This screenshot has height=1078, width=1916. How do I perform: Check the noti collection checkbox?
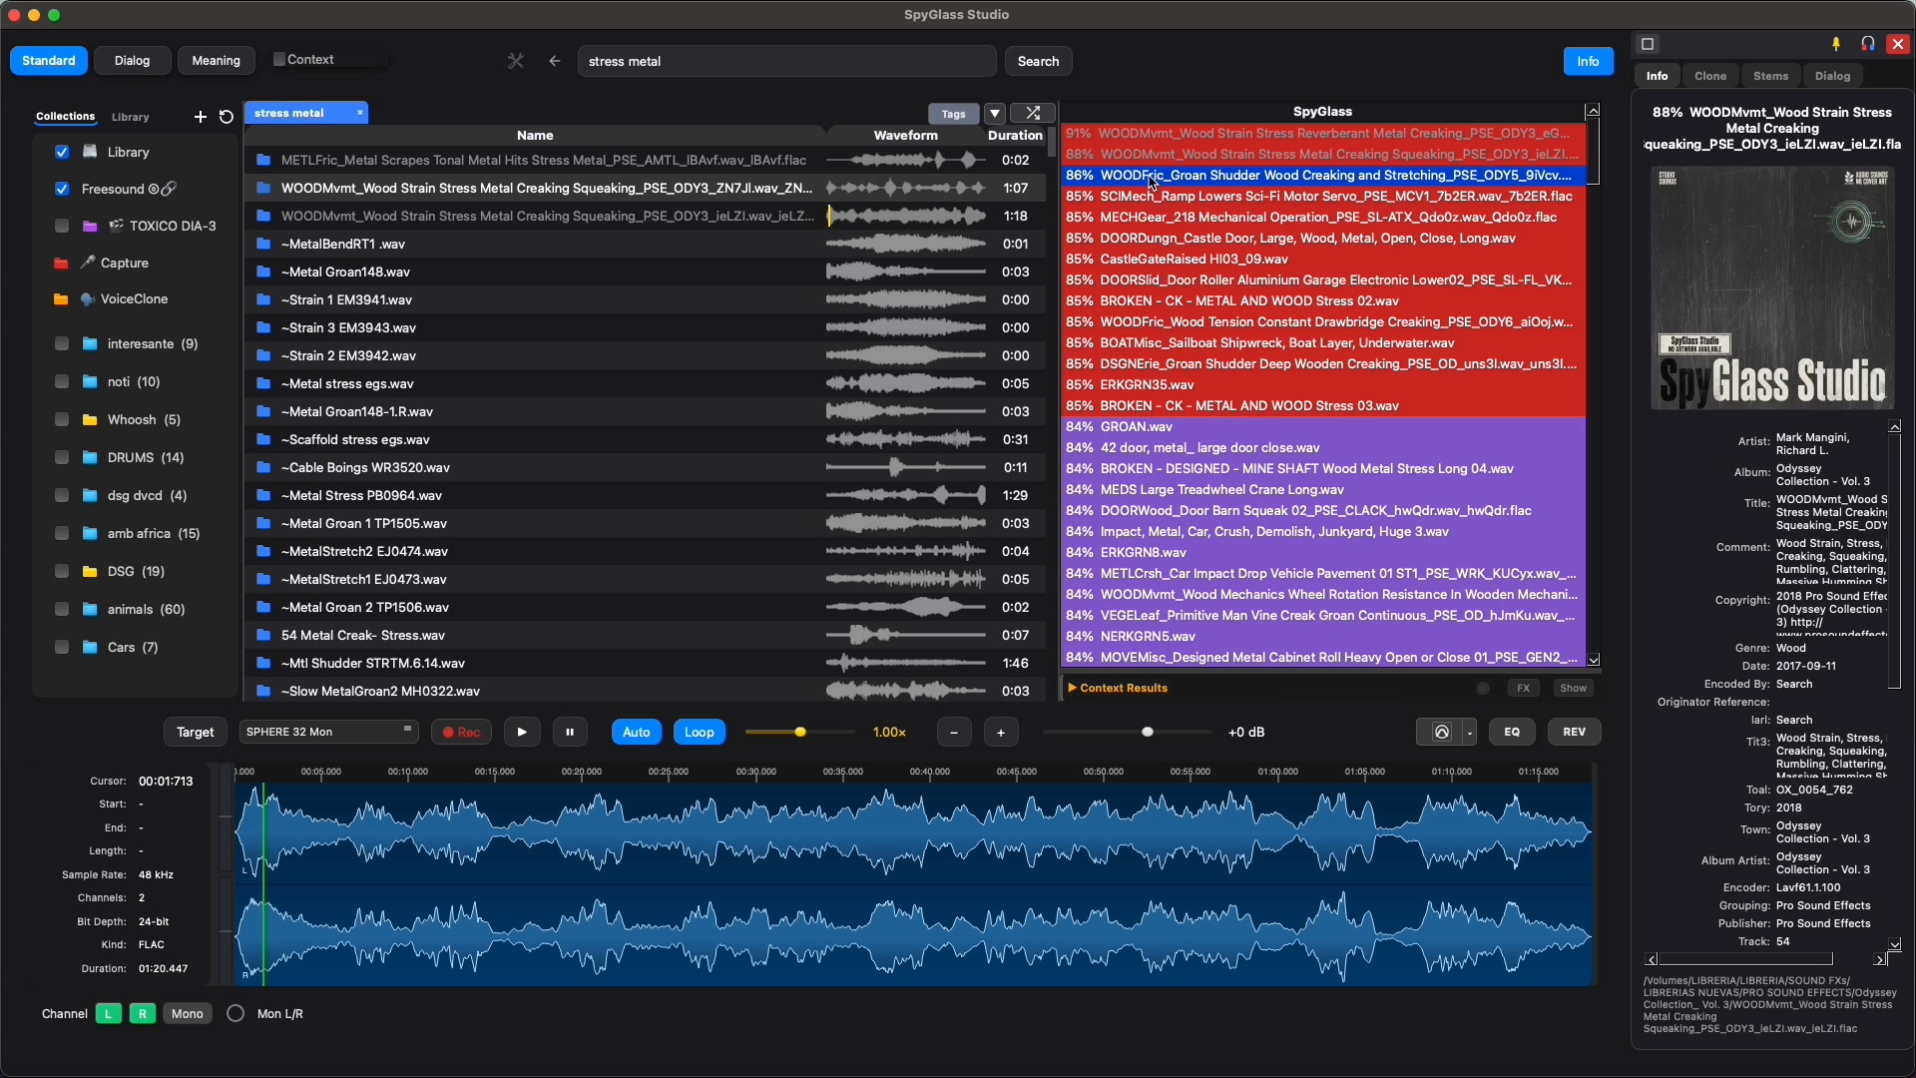[62, 381]
